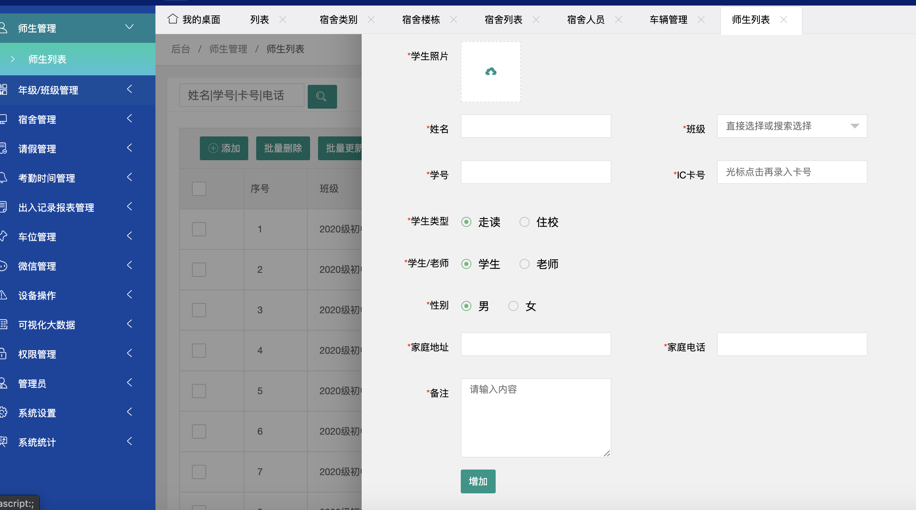Click the 权限管理 lock icon
Image resolution: width=916 pixels, height=510 pixels.
pyautogui.click(x=3, y=354)
